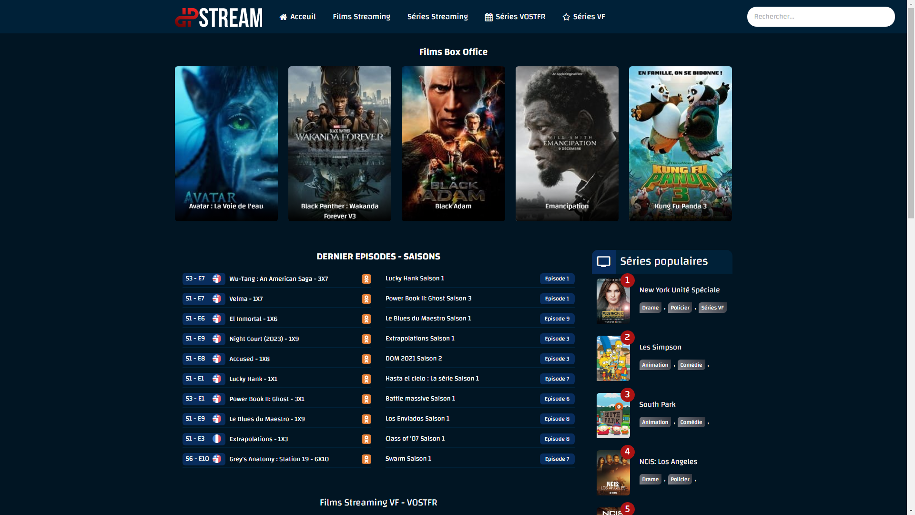Image resolution: width=915 pixels, height=515 pixels.
Task: Click flag icon on Wu-Tang S3-E7 badge
Action: [217, 278]
